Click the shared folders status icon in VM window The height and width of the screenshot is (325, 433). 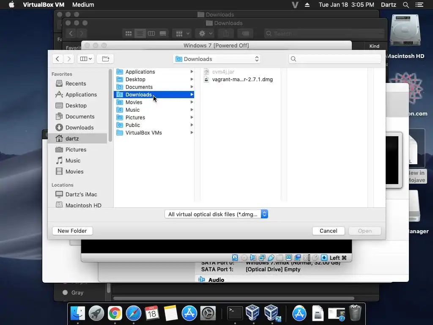pos(280,258)
